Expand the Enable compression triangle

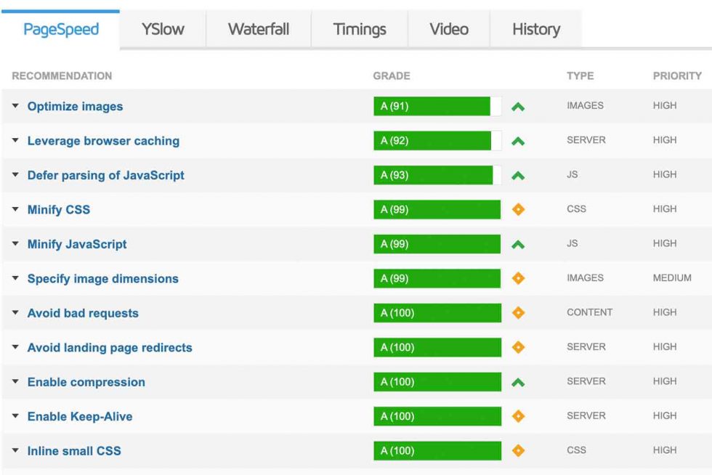click(15, 382)
